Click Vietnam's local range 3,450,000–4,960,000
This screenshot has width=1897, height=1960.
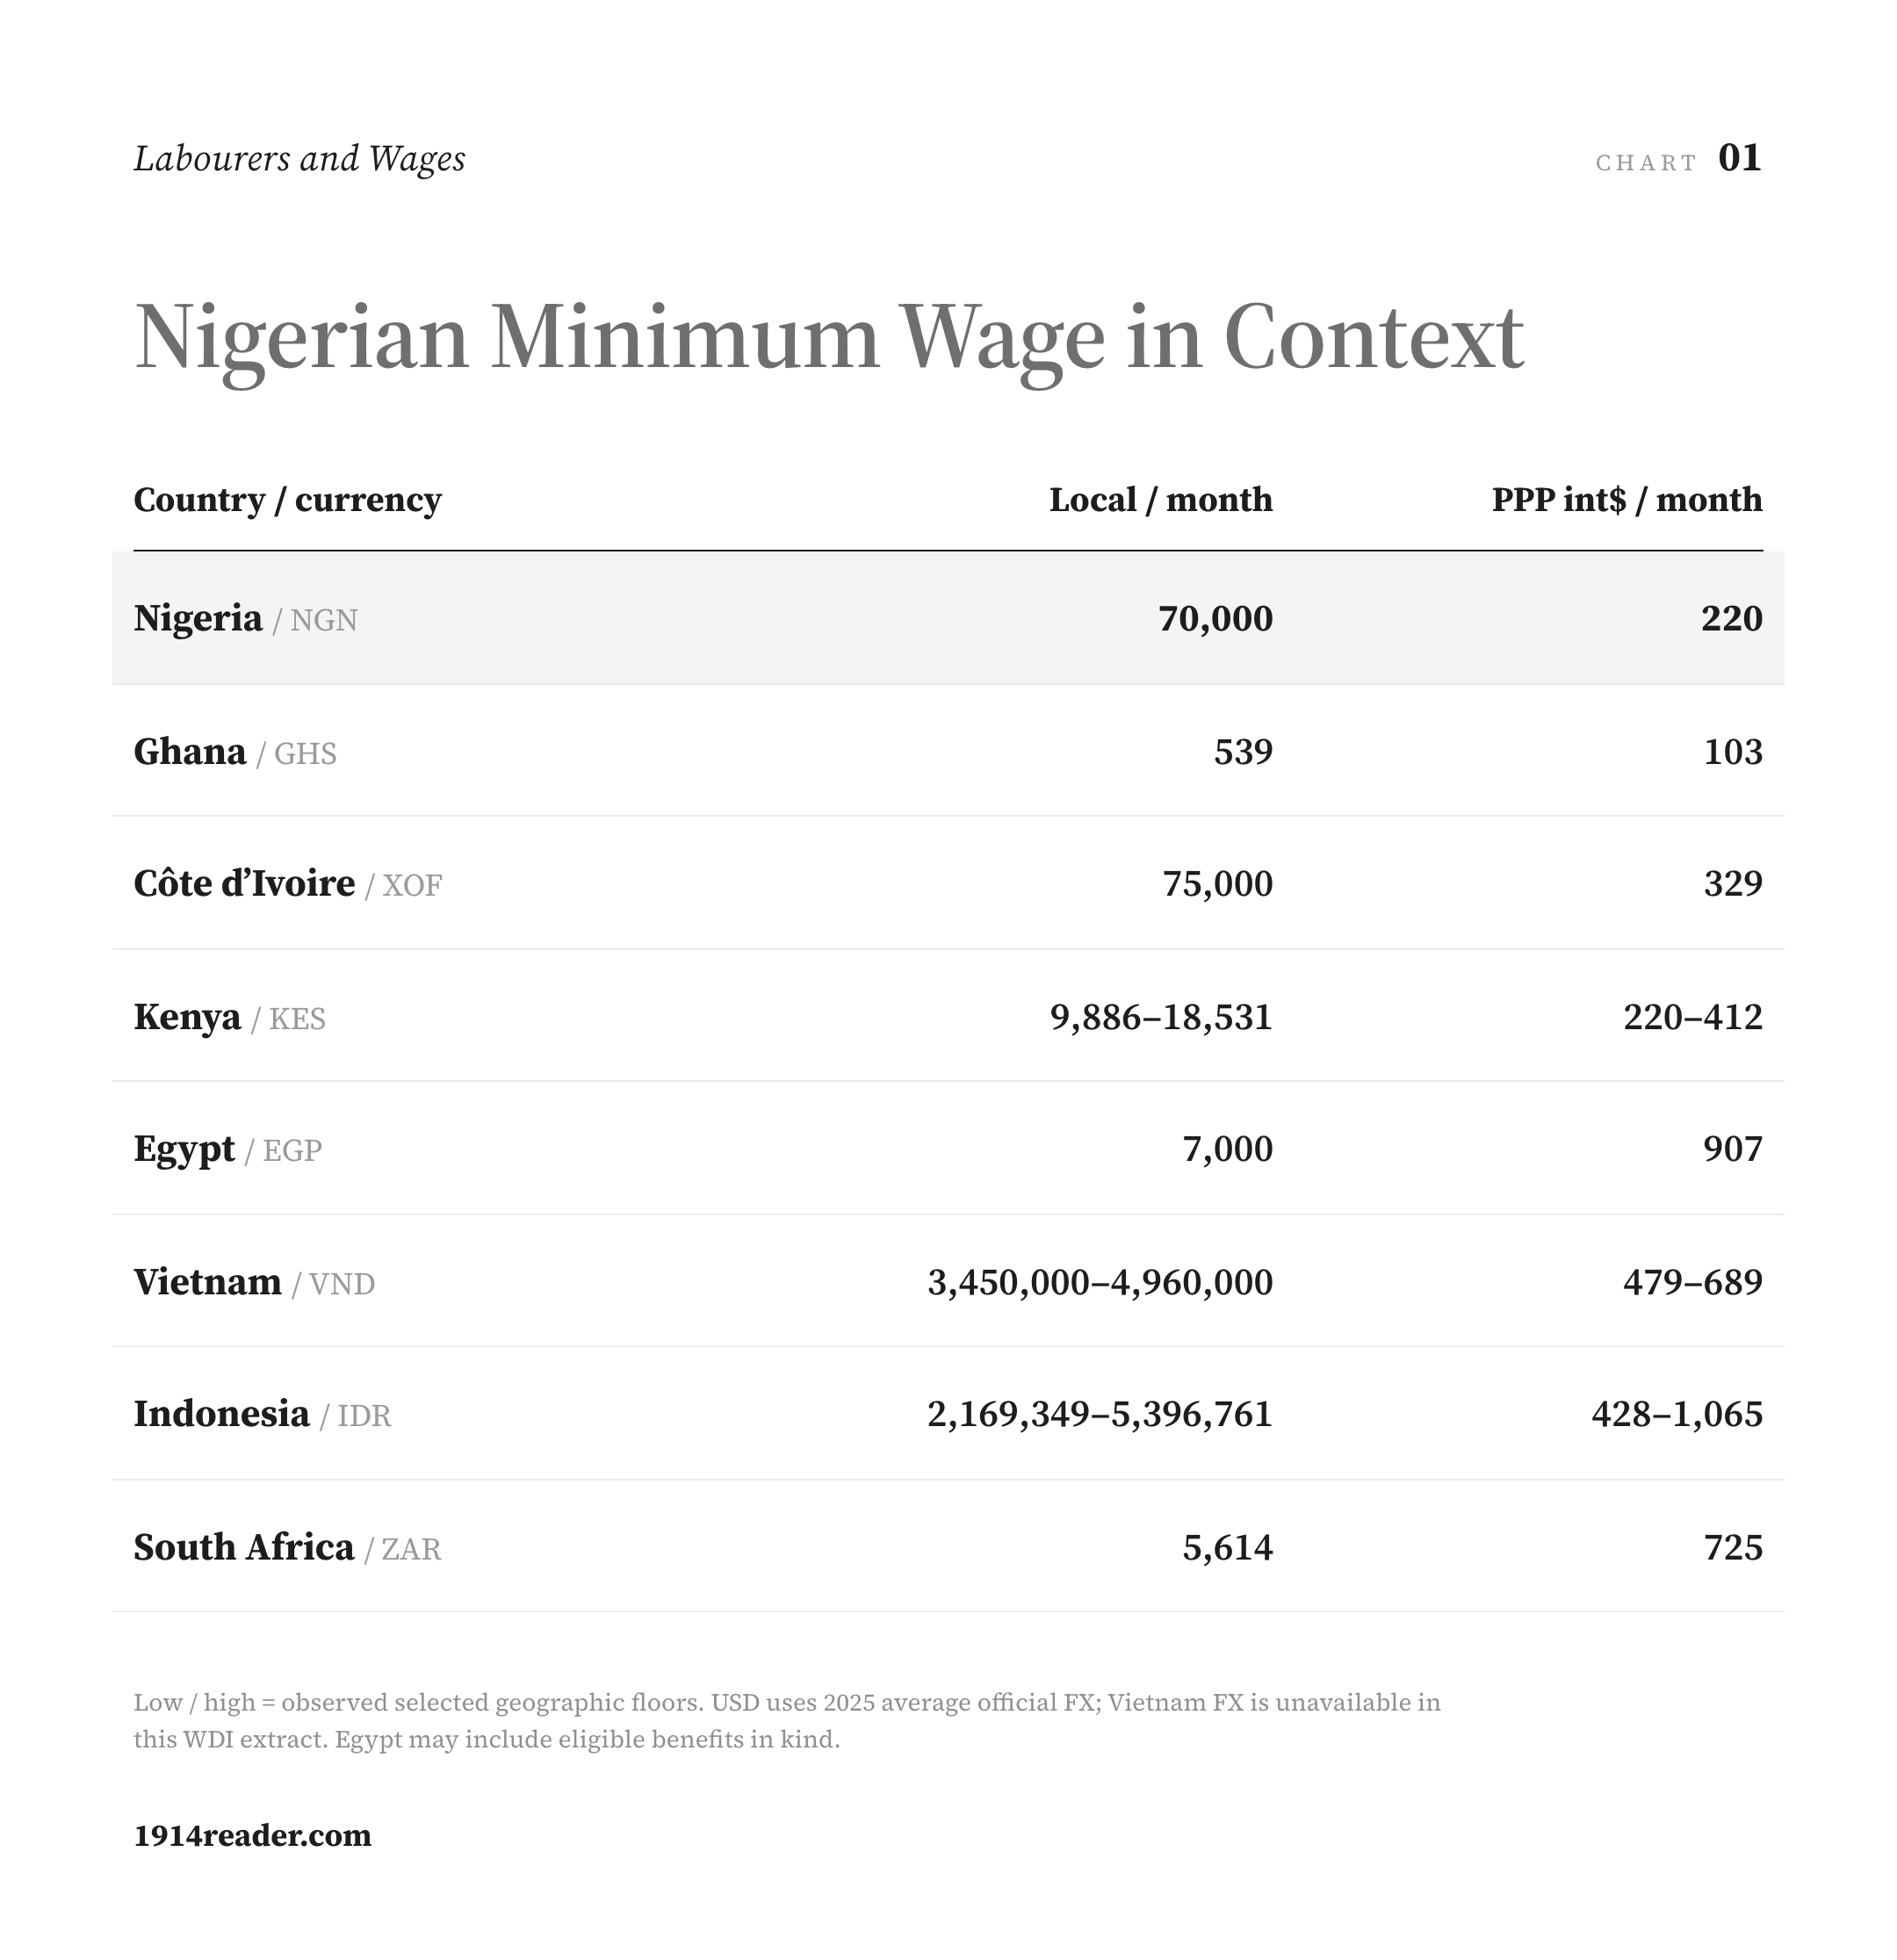pos(1100,1282)
